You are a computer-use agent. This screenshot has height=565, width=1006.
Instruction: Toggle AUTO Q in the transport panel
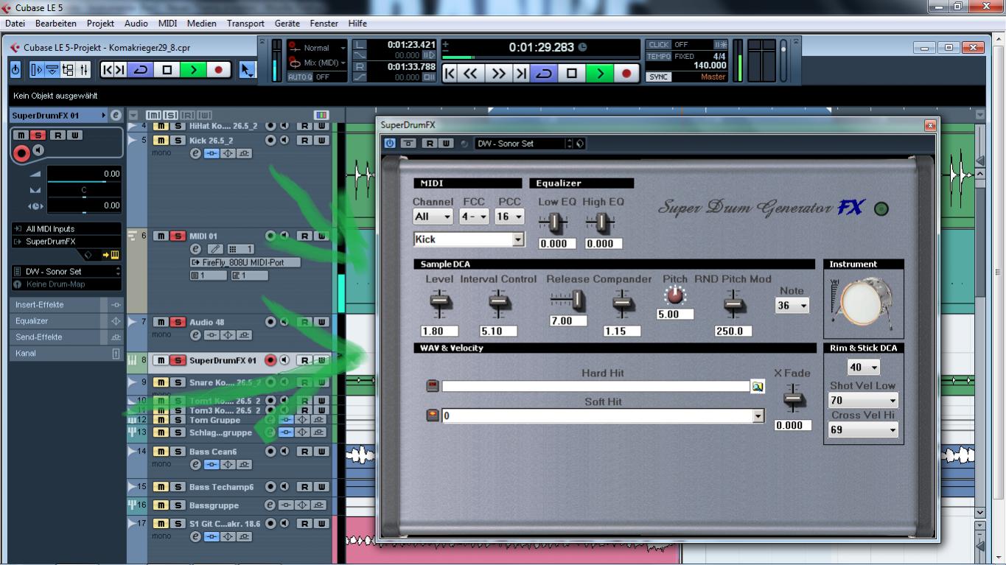click(x=299, y=77)
